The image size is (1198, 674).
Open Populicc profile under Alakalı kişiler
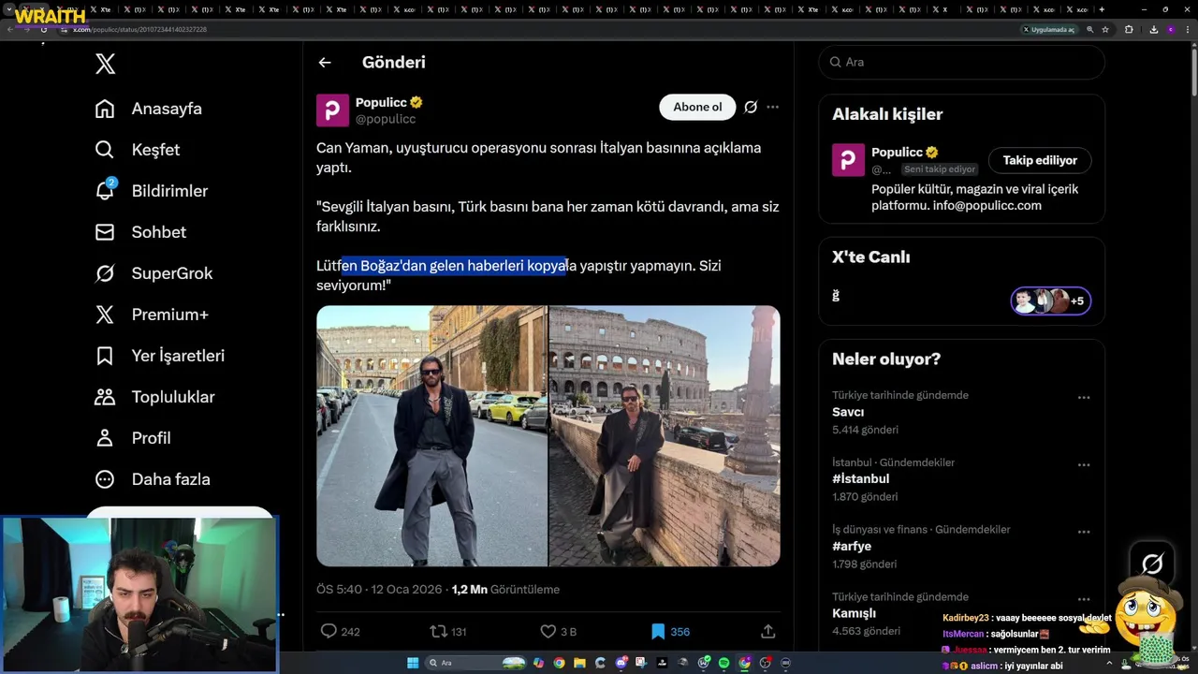coord(897,153)
